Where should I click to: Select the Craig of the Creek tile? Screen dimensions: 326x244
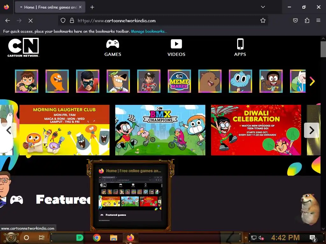[x=271, y=81]
